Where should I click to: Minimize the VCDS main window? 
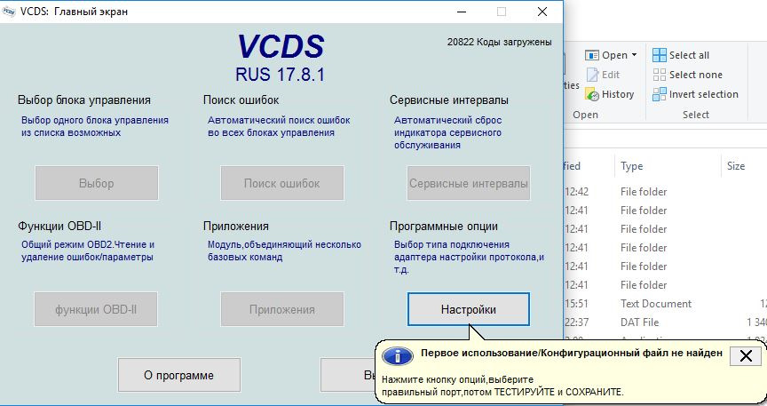click(x=462, y=12)
